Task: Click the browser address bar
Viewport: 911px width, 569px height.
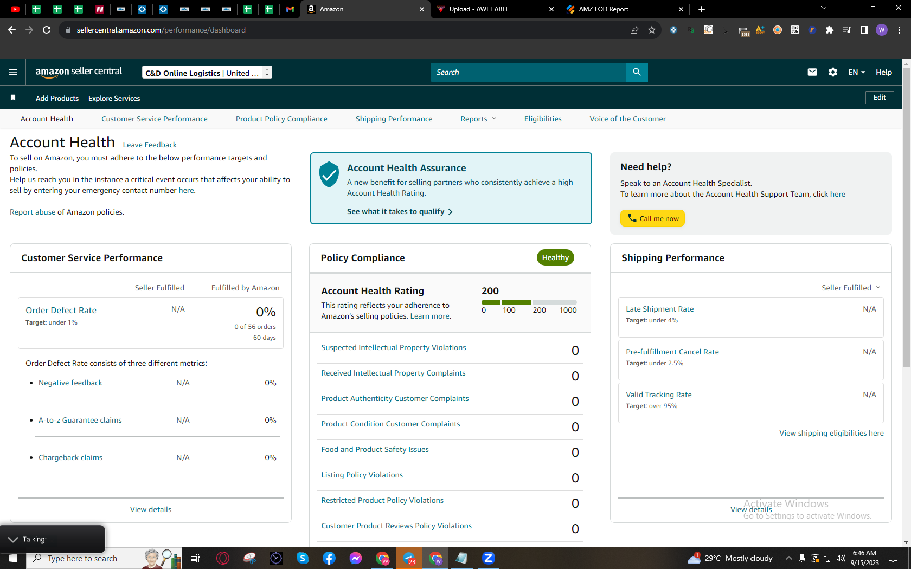Action: [x=347, y=30]
